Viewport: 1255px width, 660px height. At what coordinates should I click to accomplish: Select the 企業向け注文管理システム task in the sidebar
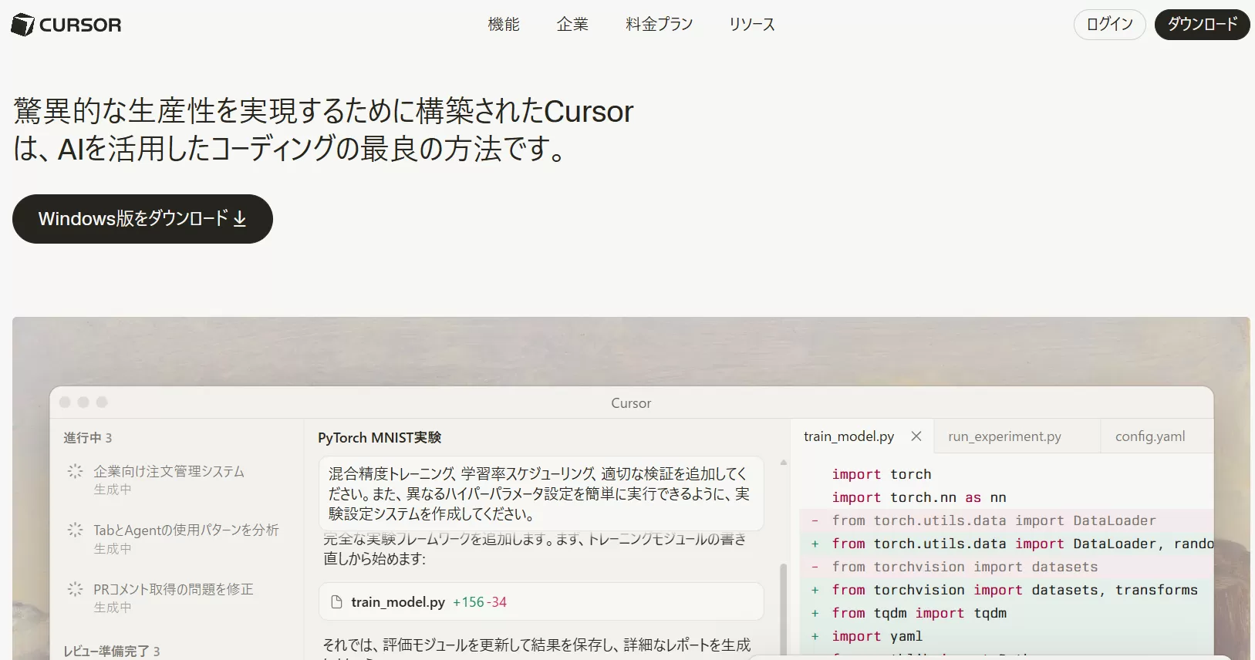tap(169, 471)
